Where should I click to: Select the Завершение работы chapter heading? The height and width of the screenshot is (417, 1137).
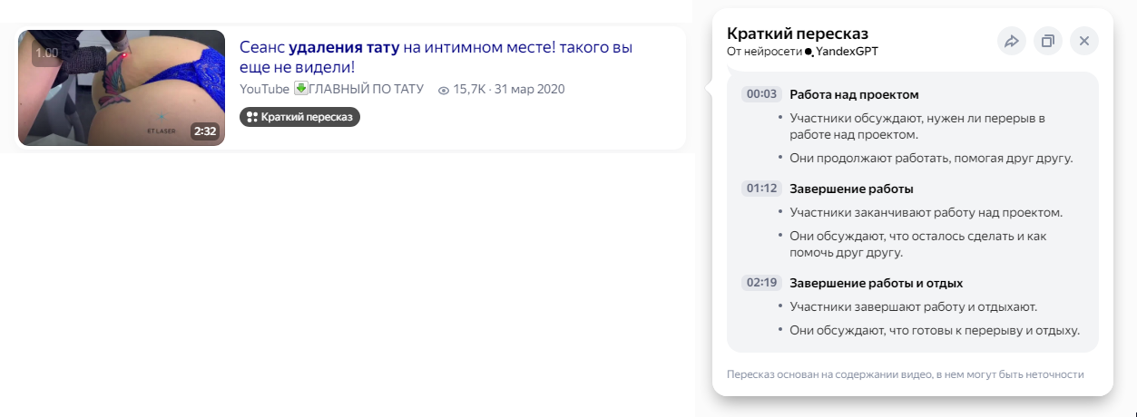(851, 189)
